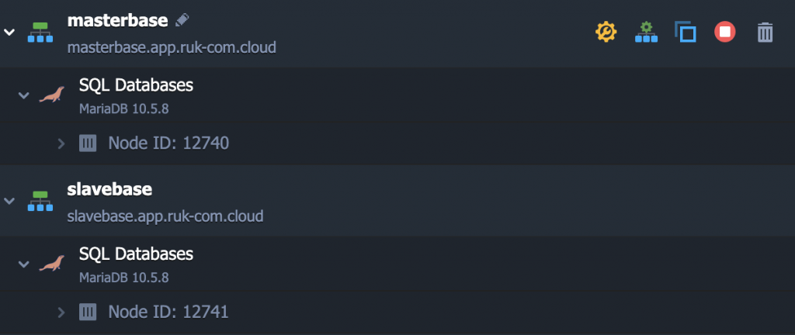Delete the masterbase environment via trash icon
795x335 pixels.
(x=765, y=32)
